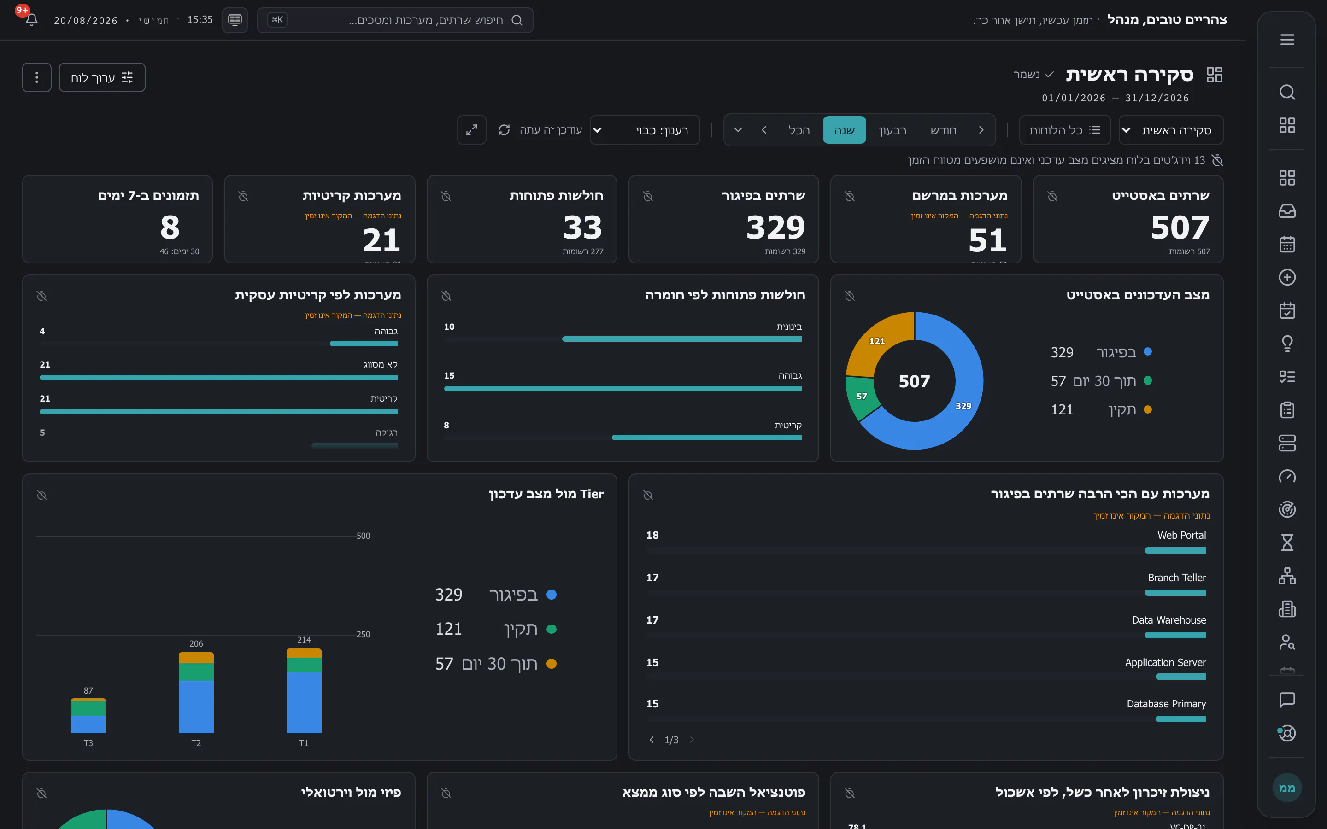Click the fullscreen expand arrows icon
Viewport: 1327px width, 829px height.
click(x=471, y=130)
